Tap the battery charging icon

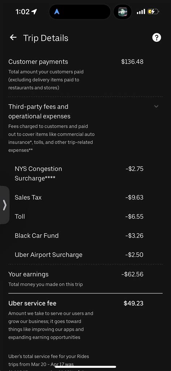click(153, 11)
